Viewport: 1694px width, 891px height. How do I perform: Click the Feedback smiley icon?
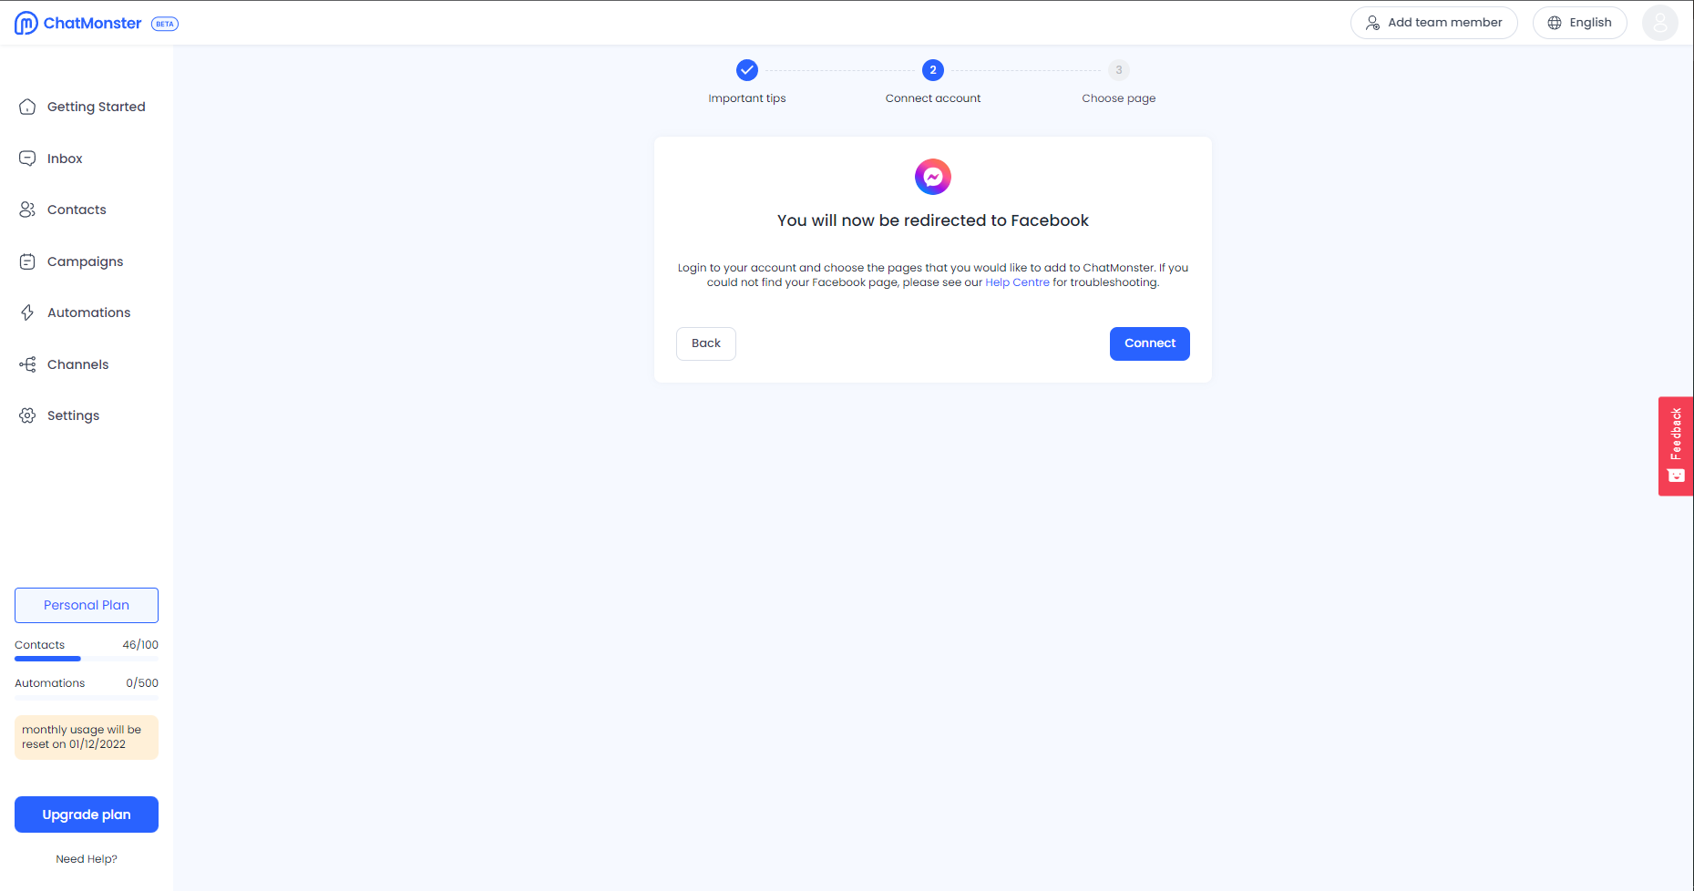pyautogui.click(x=1676, y=476)
